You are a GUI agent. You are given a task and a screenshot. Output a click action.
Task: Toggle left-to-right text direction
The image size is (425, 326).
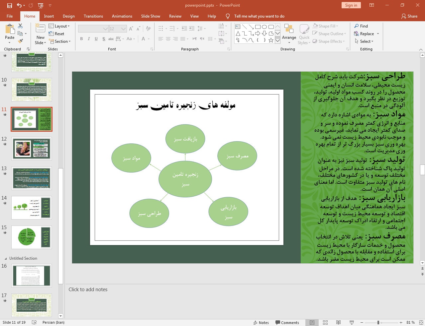tap(195, 39)
